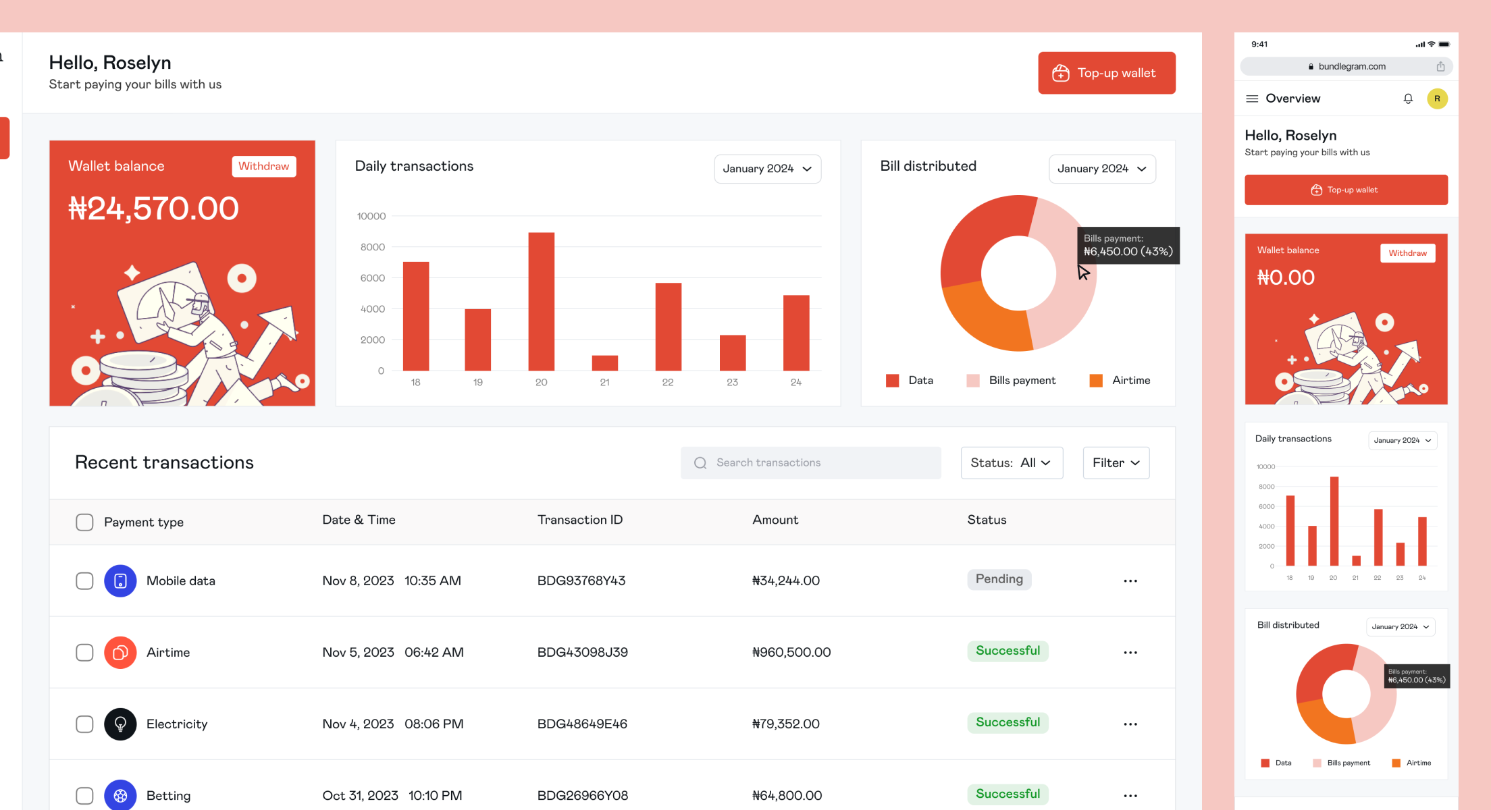Click Withdraw on desktop wallet card

264,166
